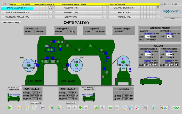Expand down arrow beside ZARYS MASZYNY (F1)
Screen dimensions: 182x114
[x=51, y=8]
